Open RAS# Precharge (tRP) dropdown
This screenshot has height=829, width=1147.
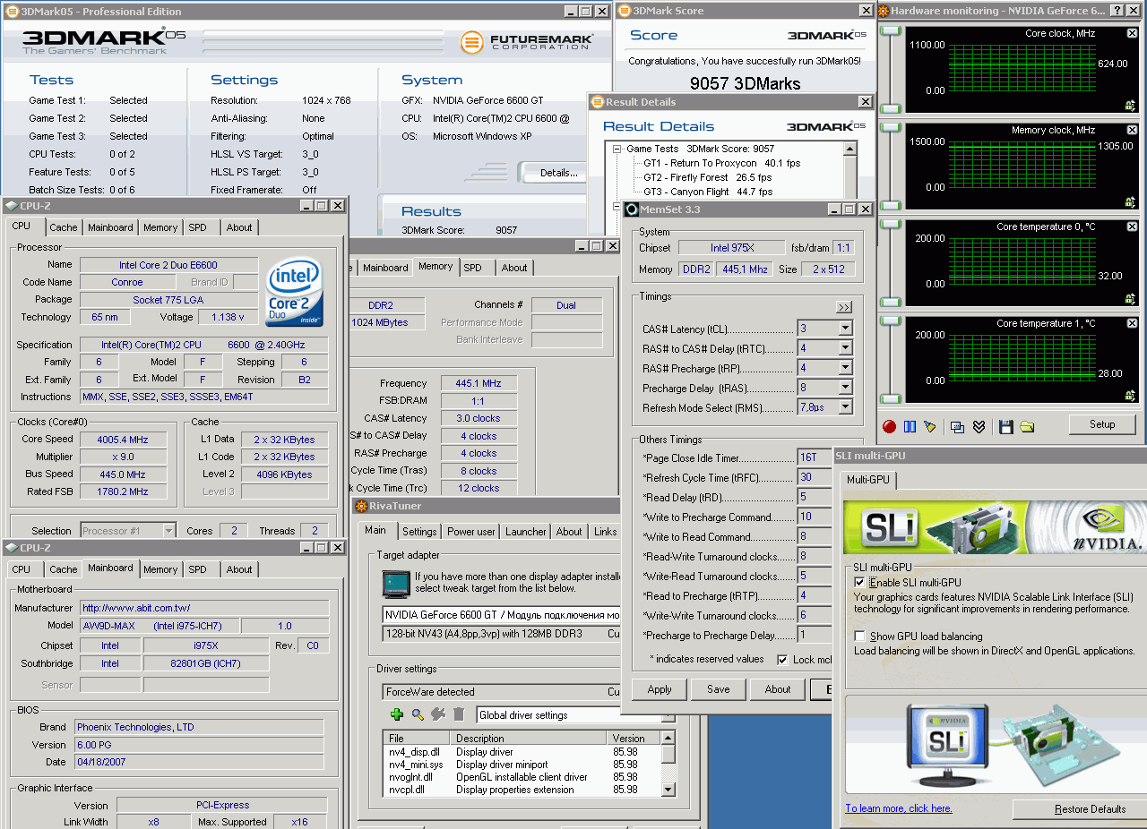[x=845, y=368]
